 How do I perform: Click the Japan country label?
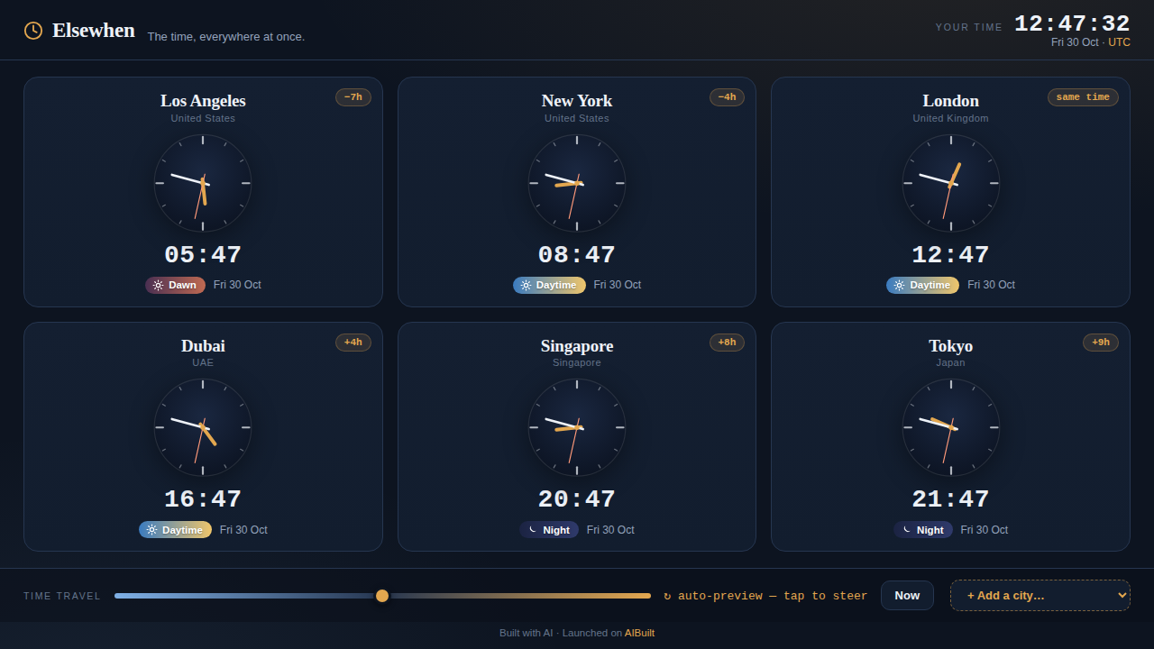pyautogui.click(x=951, y=362)
